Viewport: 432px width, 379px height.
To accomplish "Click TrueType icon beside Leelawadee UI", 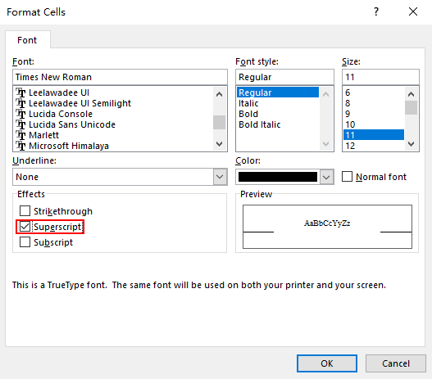I will coord(21,92).
